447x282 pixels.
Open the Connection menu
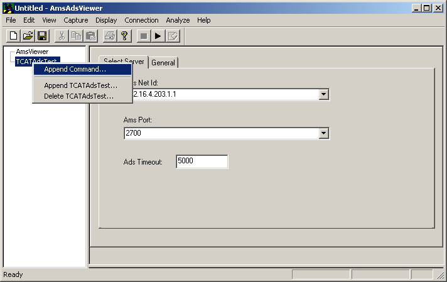point(141,20)
